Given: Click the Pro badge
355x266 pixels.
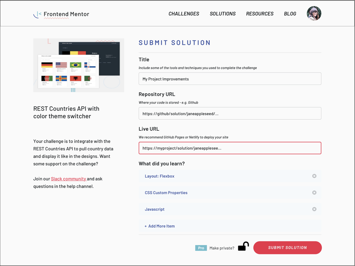Looking at the screenshot, I should (x=201, y=248).
